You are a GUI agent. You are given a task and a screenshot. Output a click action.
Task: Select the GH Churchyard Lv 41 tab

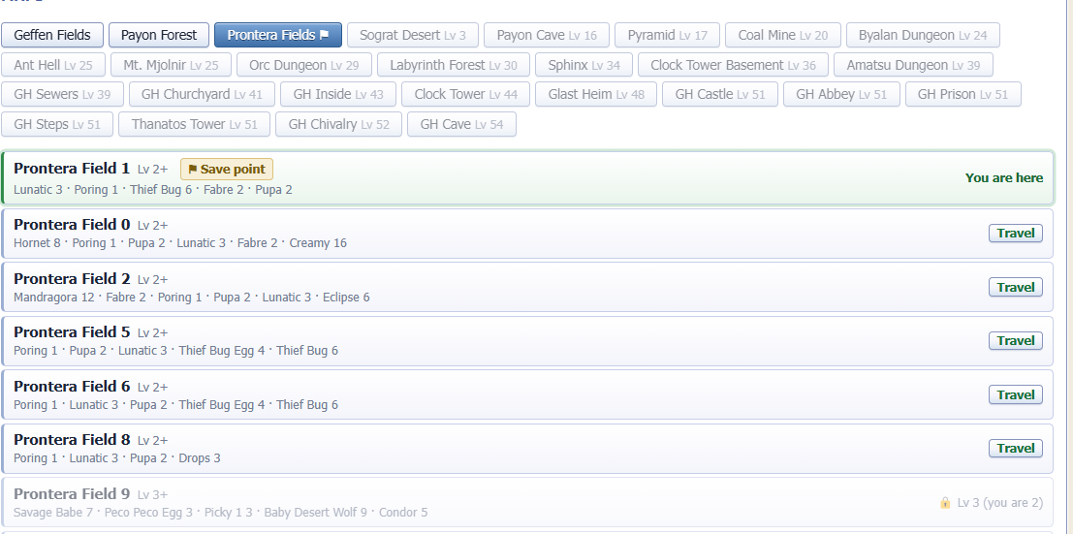(202, 94)
